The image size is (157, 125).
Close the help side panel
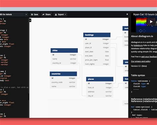tap(127, 14)
